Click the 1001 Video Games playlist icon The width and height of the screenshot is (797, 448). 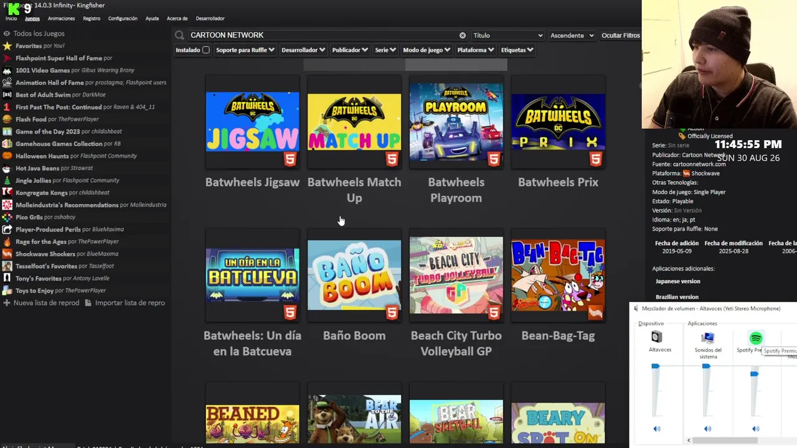pyautogui.click(x=7, y=70)
